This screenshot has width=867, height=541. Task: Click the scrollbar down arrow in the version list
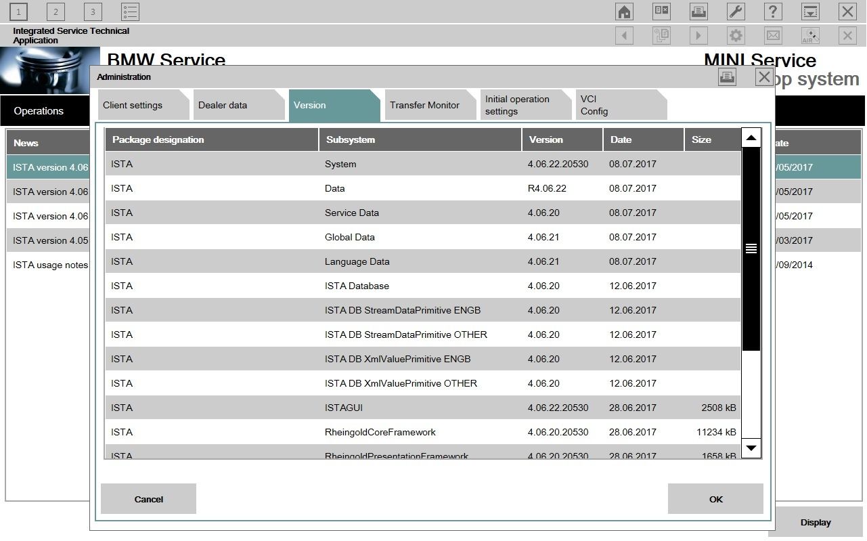tap(751, 448)
